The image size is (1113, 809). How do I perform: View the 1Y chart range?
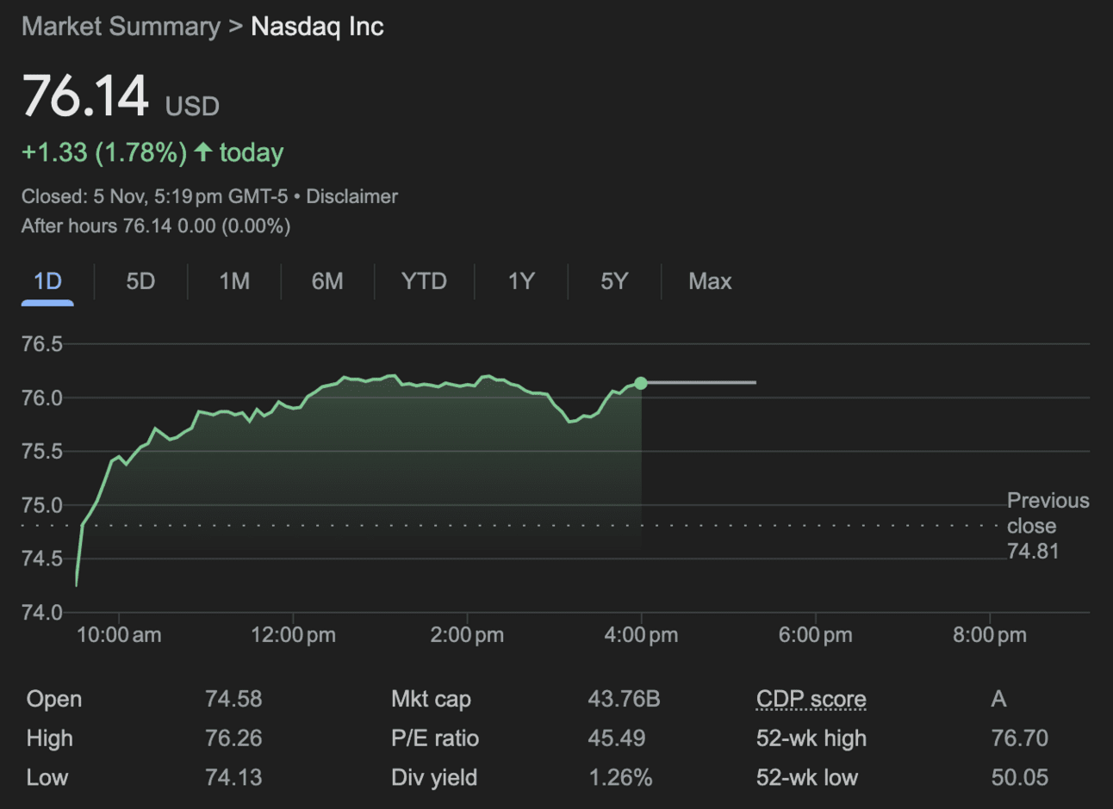[521, 281]
